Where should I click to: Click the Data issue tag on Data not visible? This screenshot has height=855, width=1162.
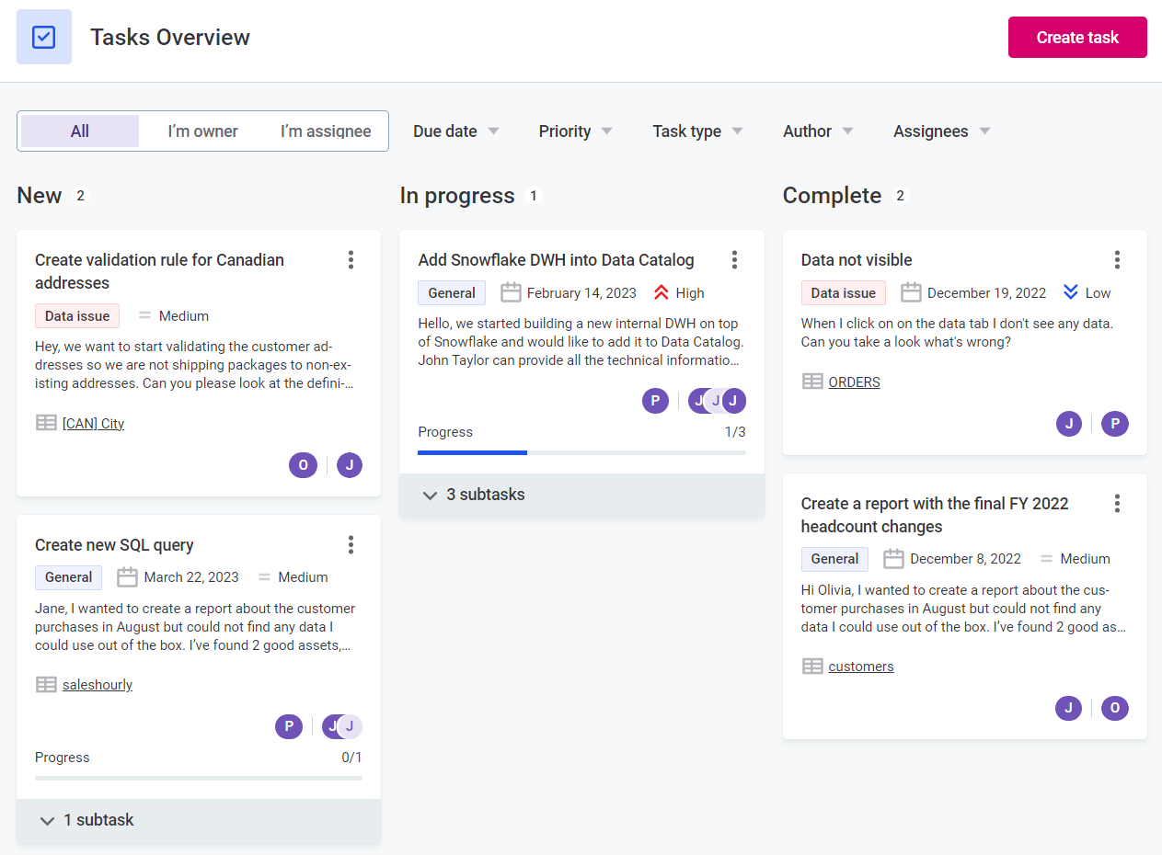tap(843, 293)
